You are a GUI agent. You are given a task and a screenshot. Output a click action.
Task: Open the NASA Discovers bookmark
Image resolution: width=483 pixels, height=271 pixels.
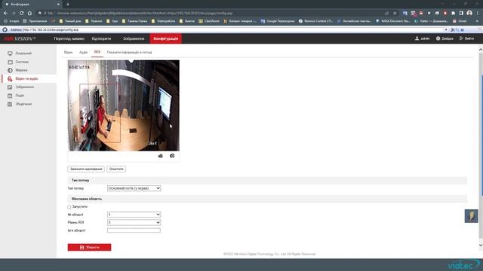point(393,21)
